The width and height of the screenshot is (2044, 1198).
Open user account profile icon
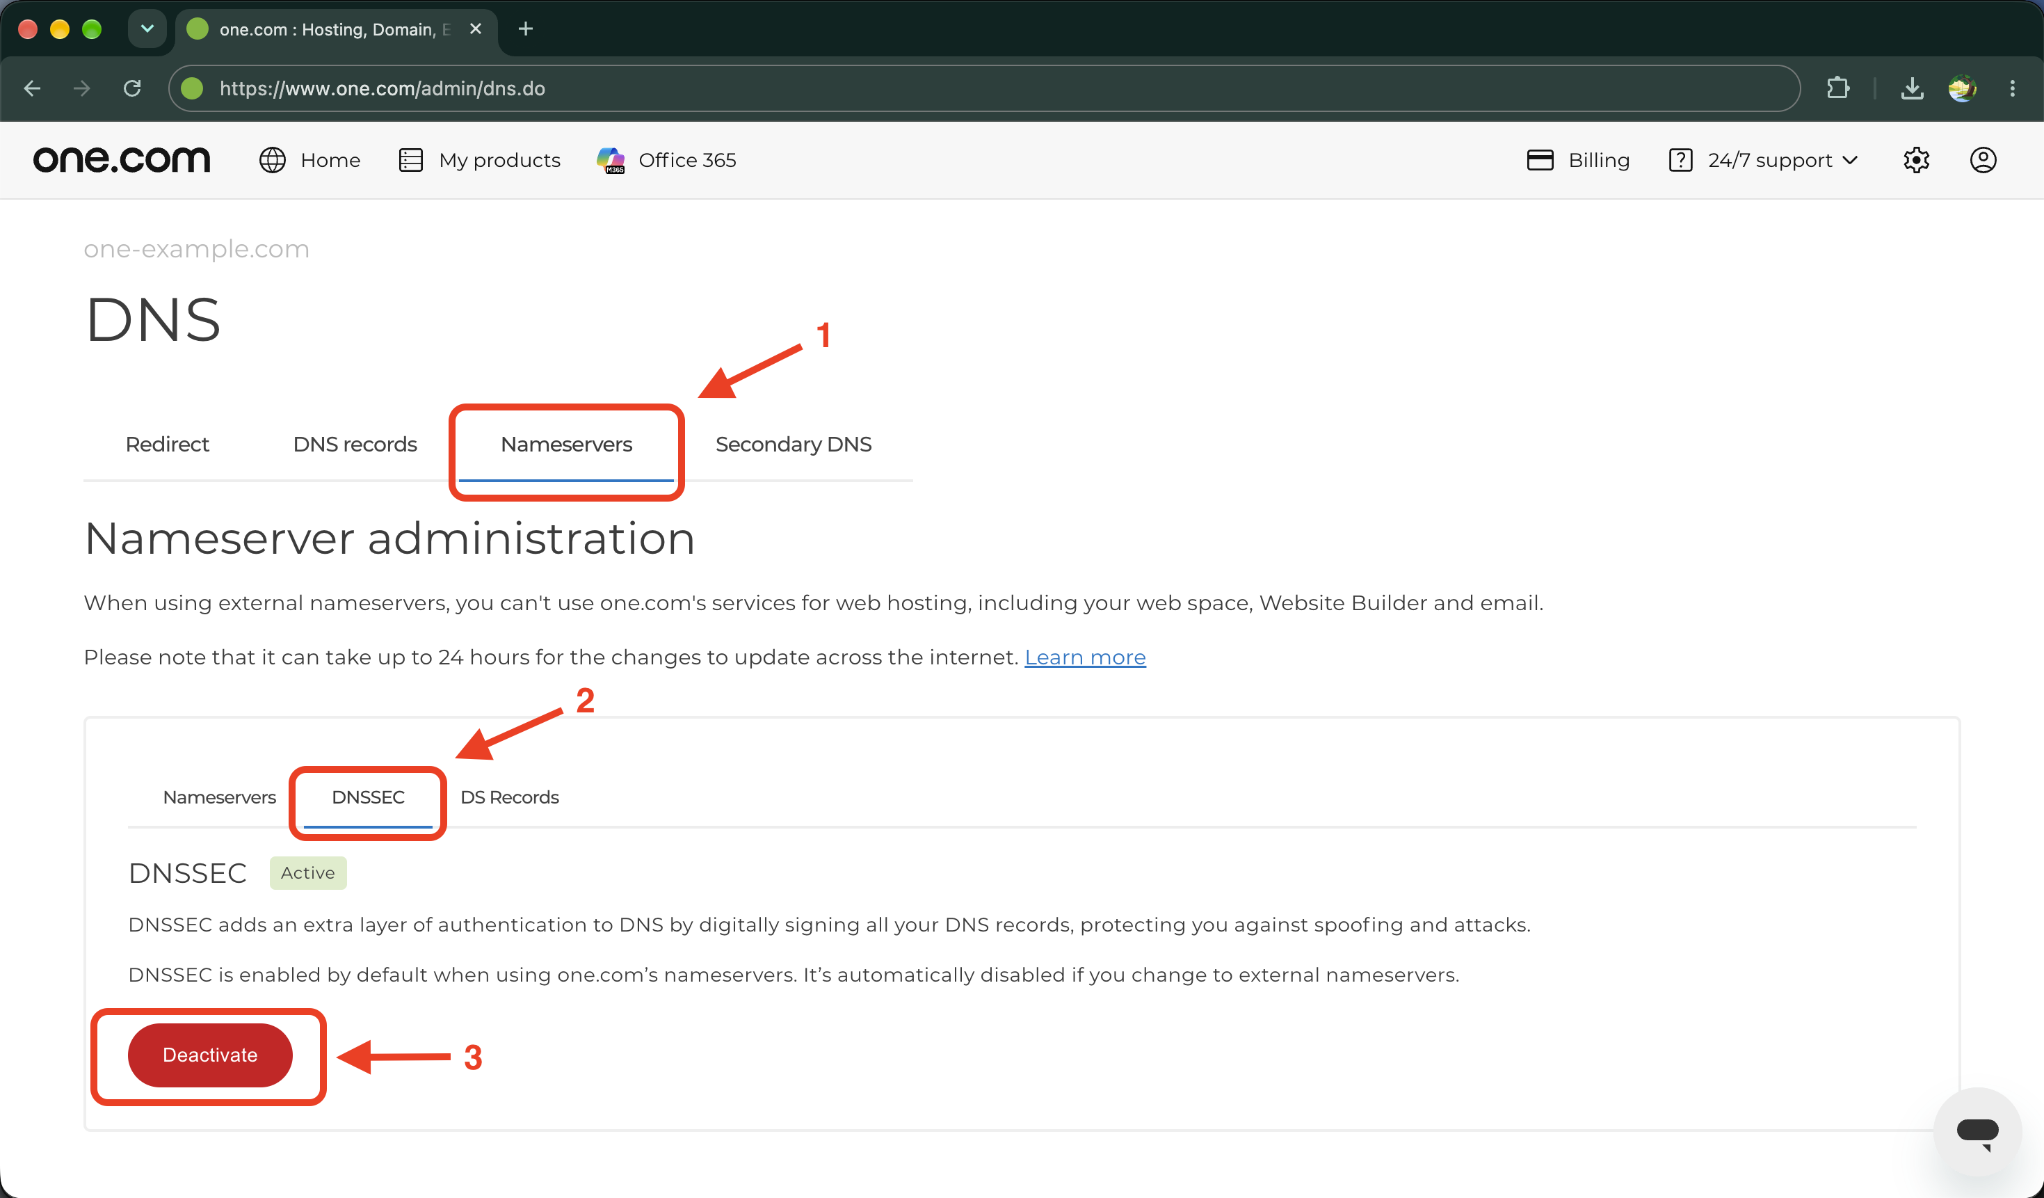(1983, 160)
